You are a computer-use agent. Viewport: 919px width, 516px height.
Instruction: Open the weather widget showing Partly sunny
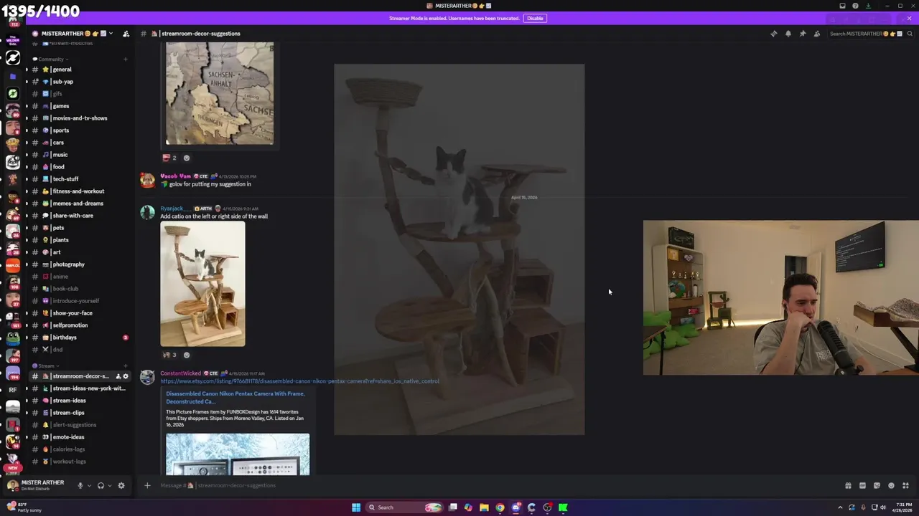click(24, 507)
